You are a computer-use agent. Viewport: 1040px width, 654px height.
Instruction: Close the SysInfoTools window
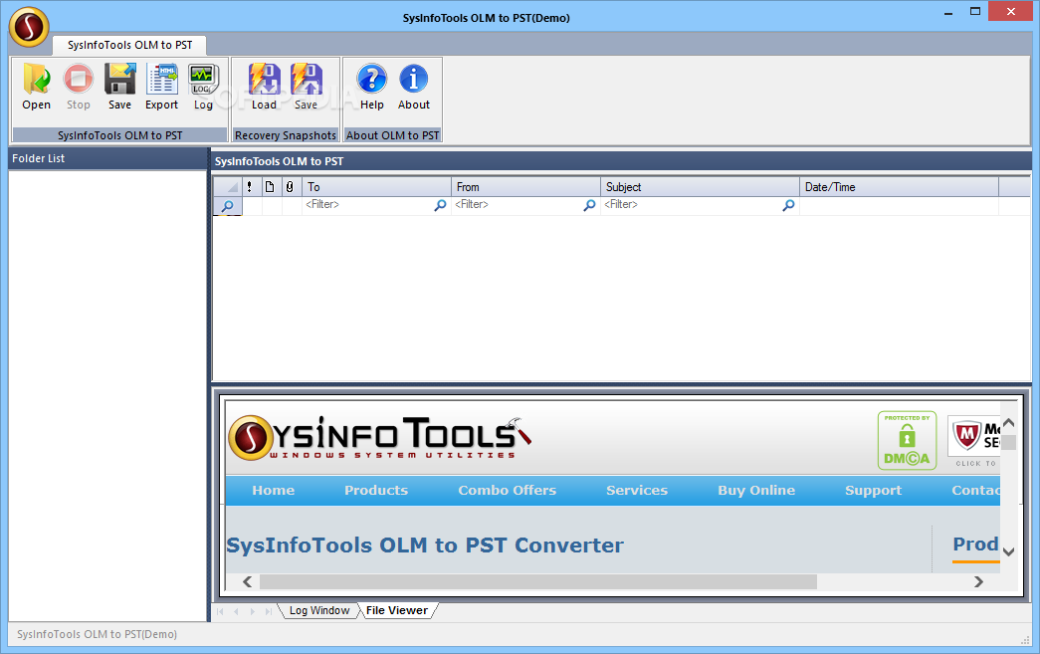pyautogui.click(x=1011, y=11)
